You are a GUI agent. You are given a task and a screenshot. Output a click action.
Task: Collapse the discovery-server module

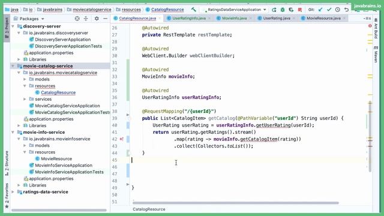coord(13,26)
